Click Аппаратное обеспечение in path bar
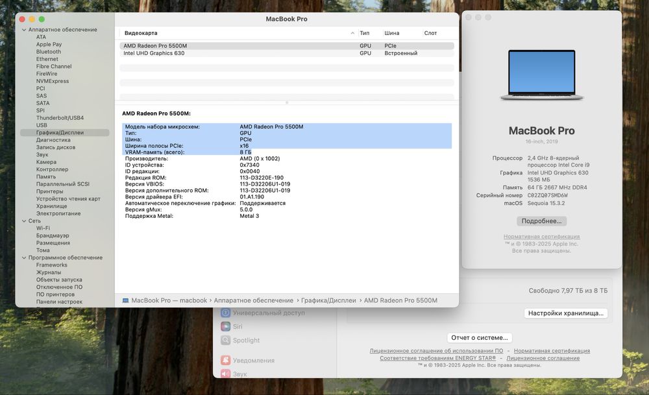Image resolution: width=649 pixels, height=395 pixels. click(x=253, y=301)
